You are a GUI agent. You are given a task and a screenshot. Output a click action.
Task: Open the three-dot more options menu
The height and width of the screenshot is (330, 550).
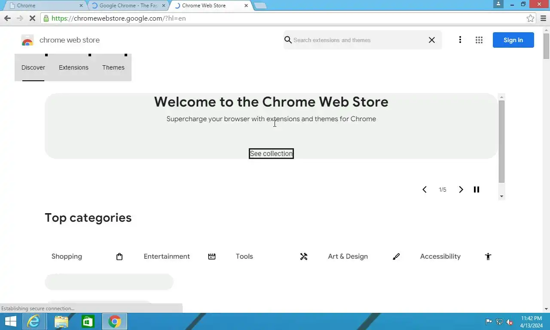460,40
